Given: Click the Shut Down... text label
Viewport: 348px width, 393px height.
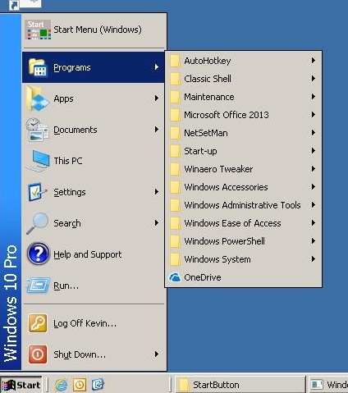Looking at the screenshot, I should 80,354.
